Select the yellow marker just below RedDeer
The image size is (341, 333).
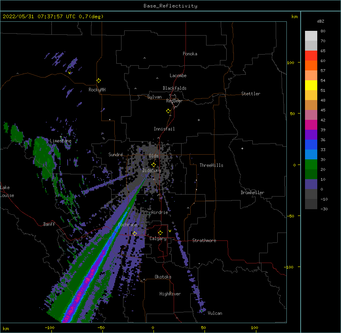[168, 111]
